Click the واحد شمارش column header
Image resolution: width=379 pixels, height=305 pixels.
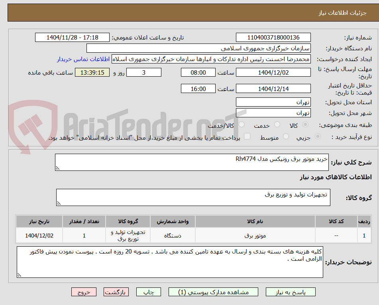click(173, 222)
